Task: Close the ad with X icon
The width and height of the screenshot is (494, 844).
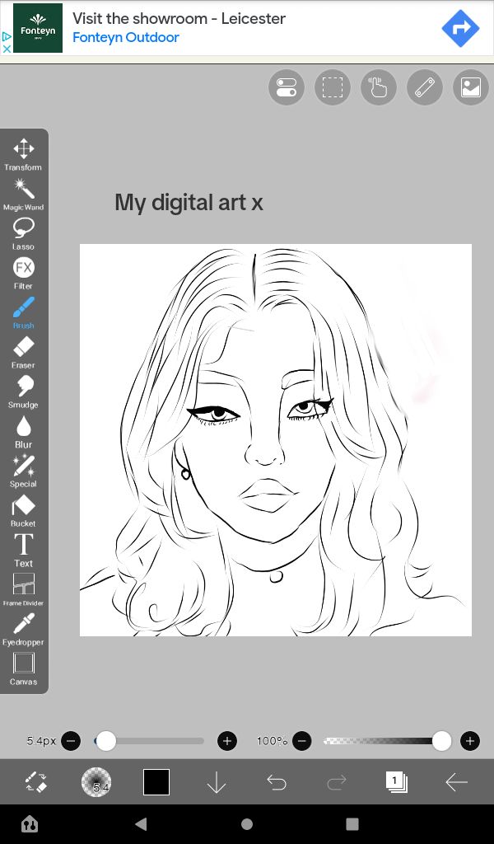Action: [7, 49]
